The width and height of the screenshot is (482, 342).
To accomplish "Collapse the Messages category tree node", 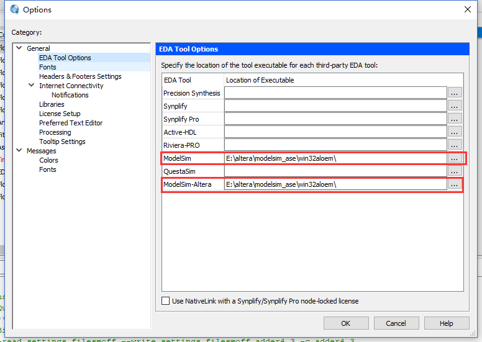I will tap(19, 150).
